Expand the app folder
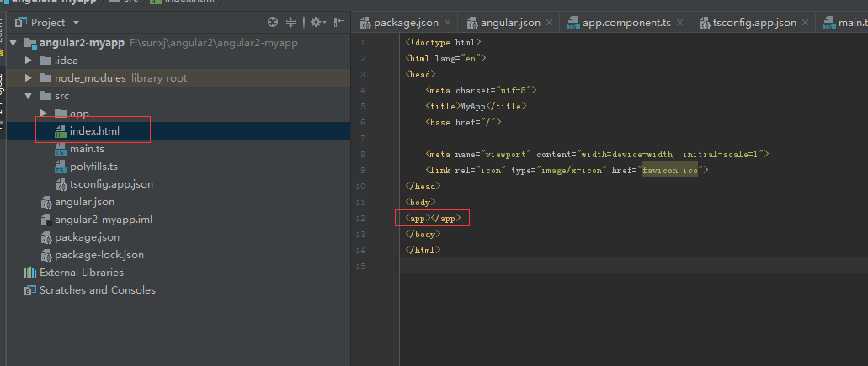Screen dimensions: 868x366 coord(44,114)
